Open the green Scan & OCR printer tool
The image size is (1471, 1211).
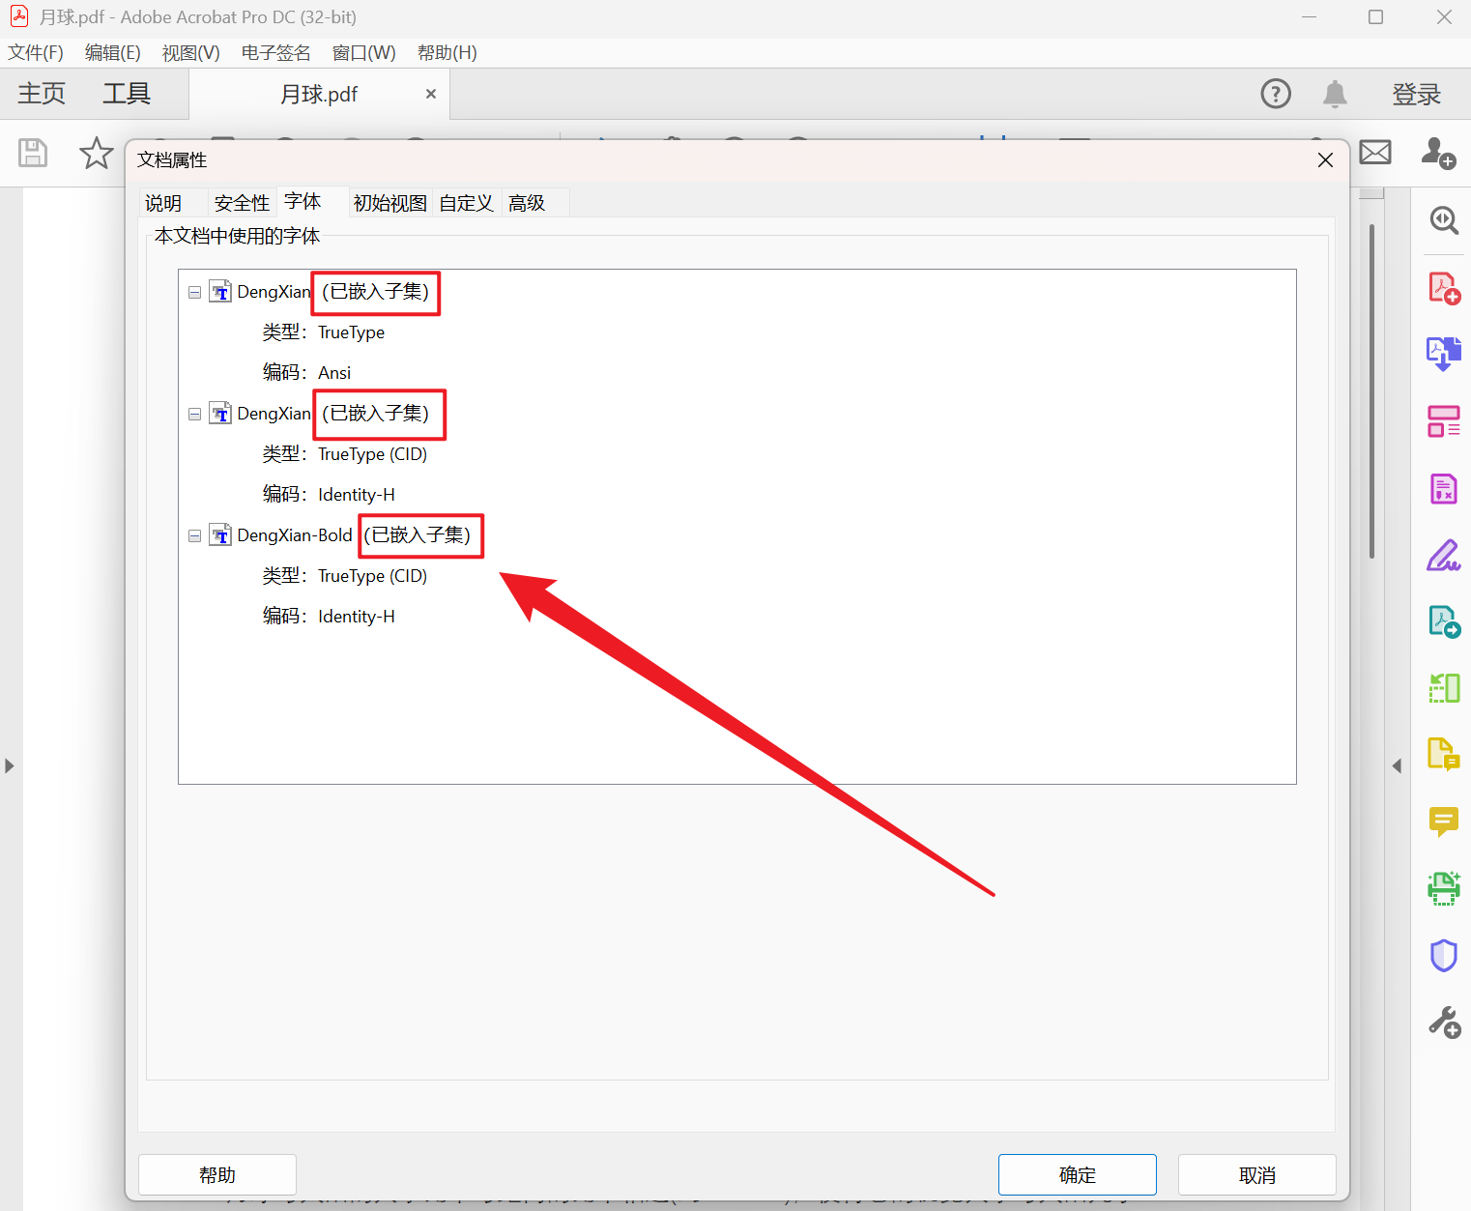tap(1444, 888)
